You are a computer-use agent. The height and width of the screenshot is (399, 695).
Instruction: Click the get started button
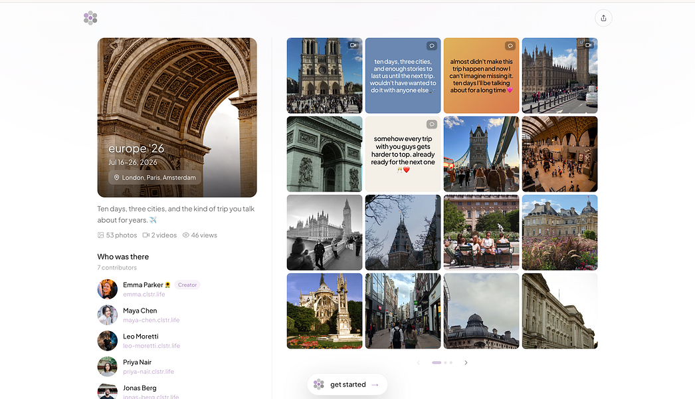tap(347, 384)
